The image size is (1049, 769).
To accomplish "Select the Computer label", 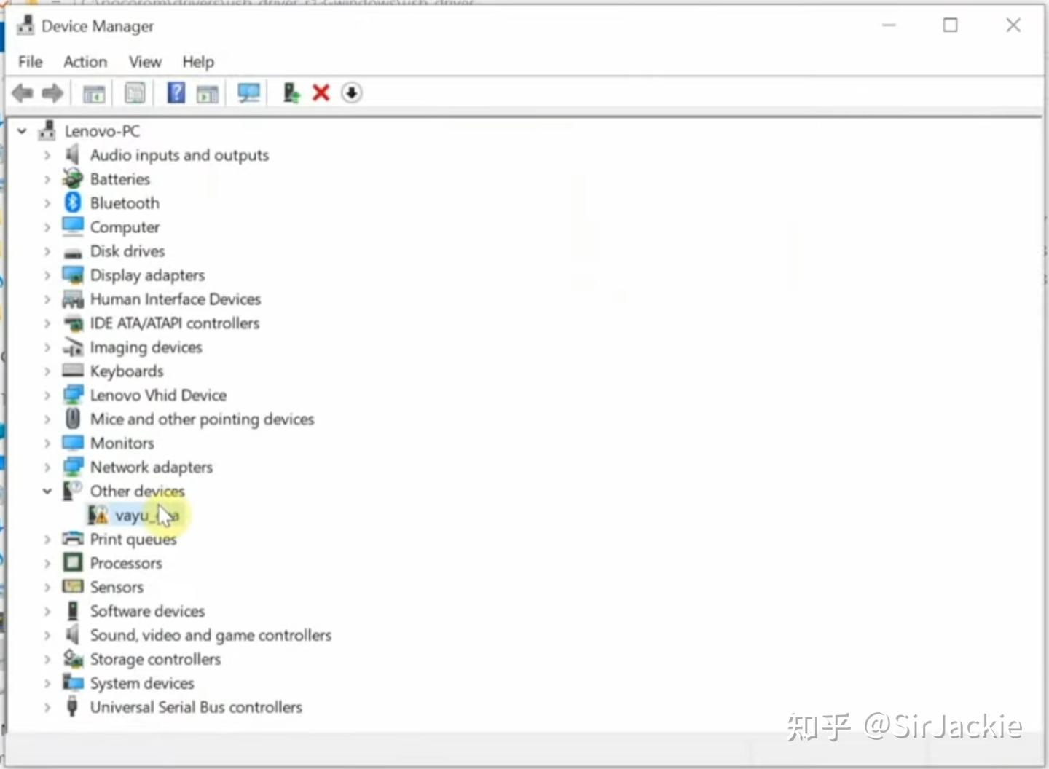I will click(125, 227).
